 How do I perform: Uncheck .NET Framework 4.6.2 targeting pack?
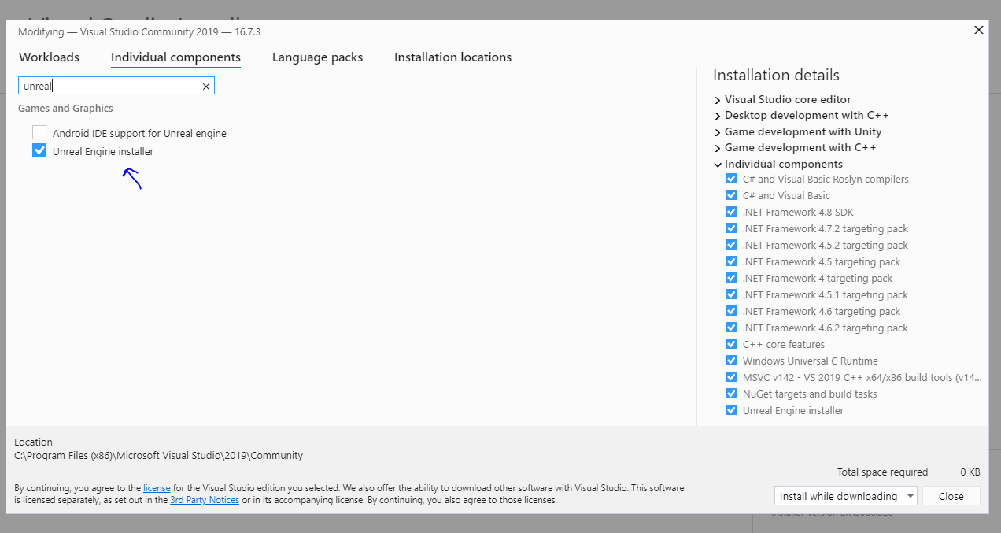(x=731, y=328)
